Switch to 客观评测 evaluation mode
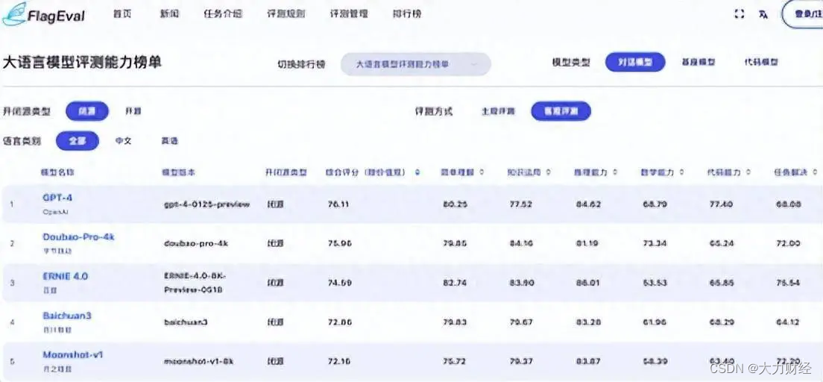The width and height of the screenshot is (823, 382). pyautogui.click(x=561, y=111)
